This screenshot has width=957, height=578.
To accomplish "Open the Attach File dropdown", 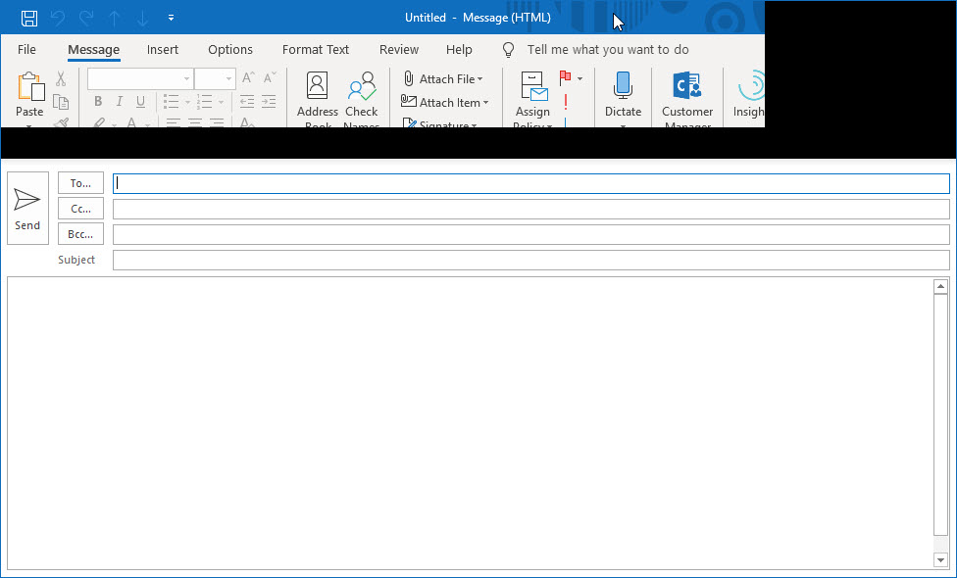I will tap(444, 78).
